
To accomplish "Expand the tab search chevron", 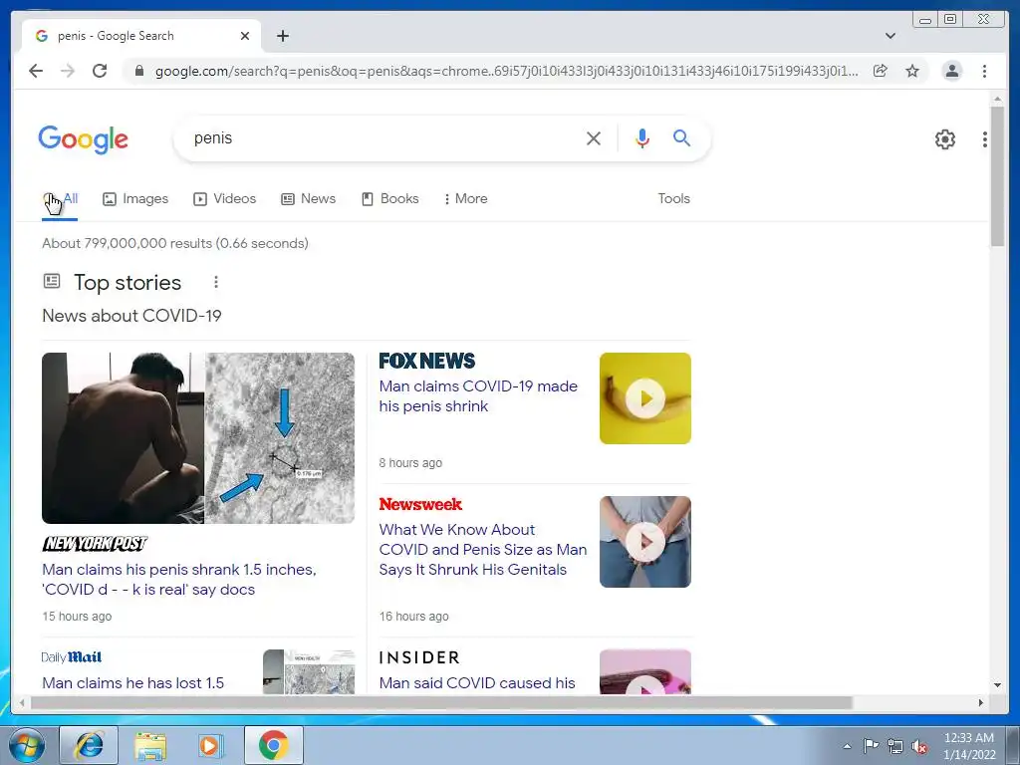I will (891, 36).
